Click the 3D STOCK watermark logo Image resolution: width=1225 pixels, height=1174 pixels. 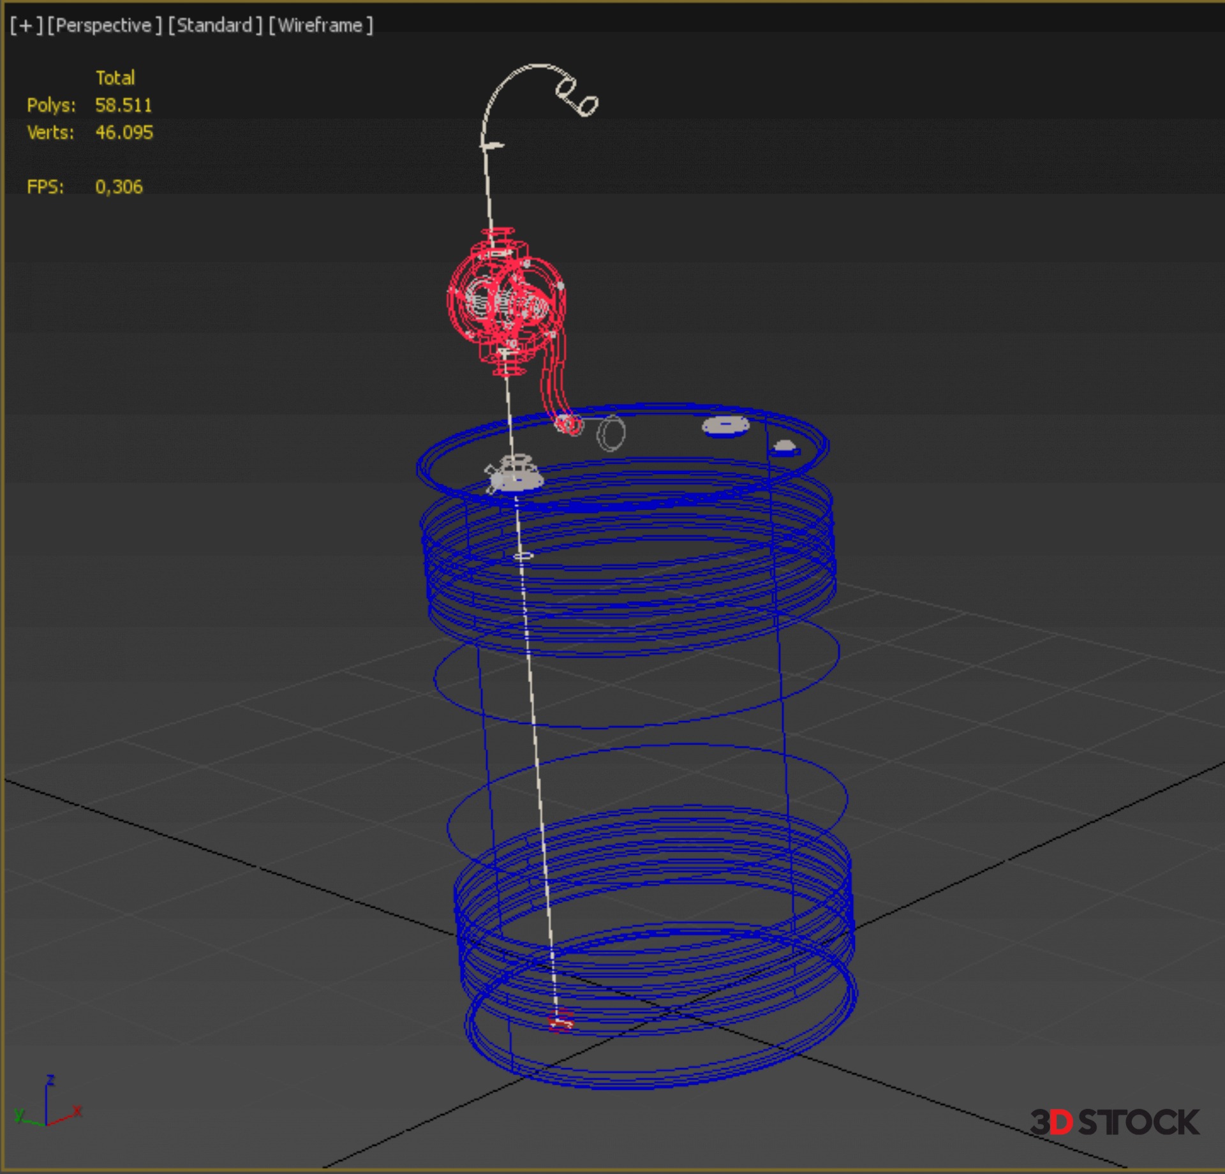[1114, 1122]
